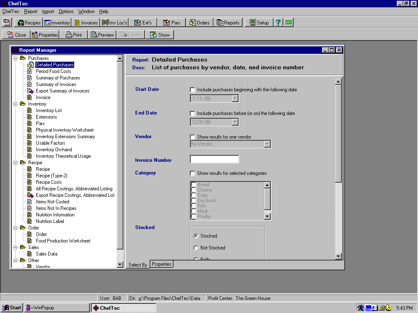The image size is (418, 313).
Task: Click the system tray clock
Action: tap(405, 308)
